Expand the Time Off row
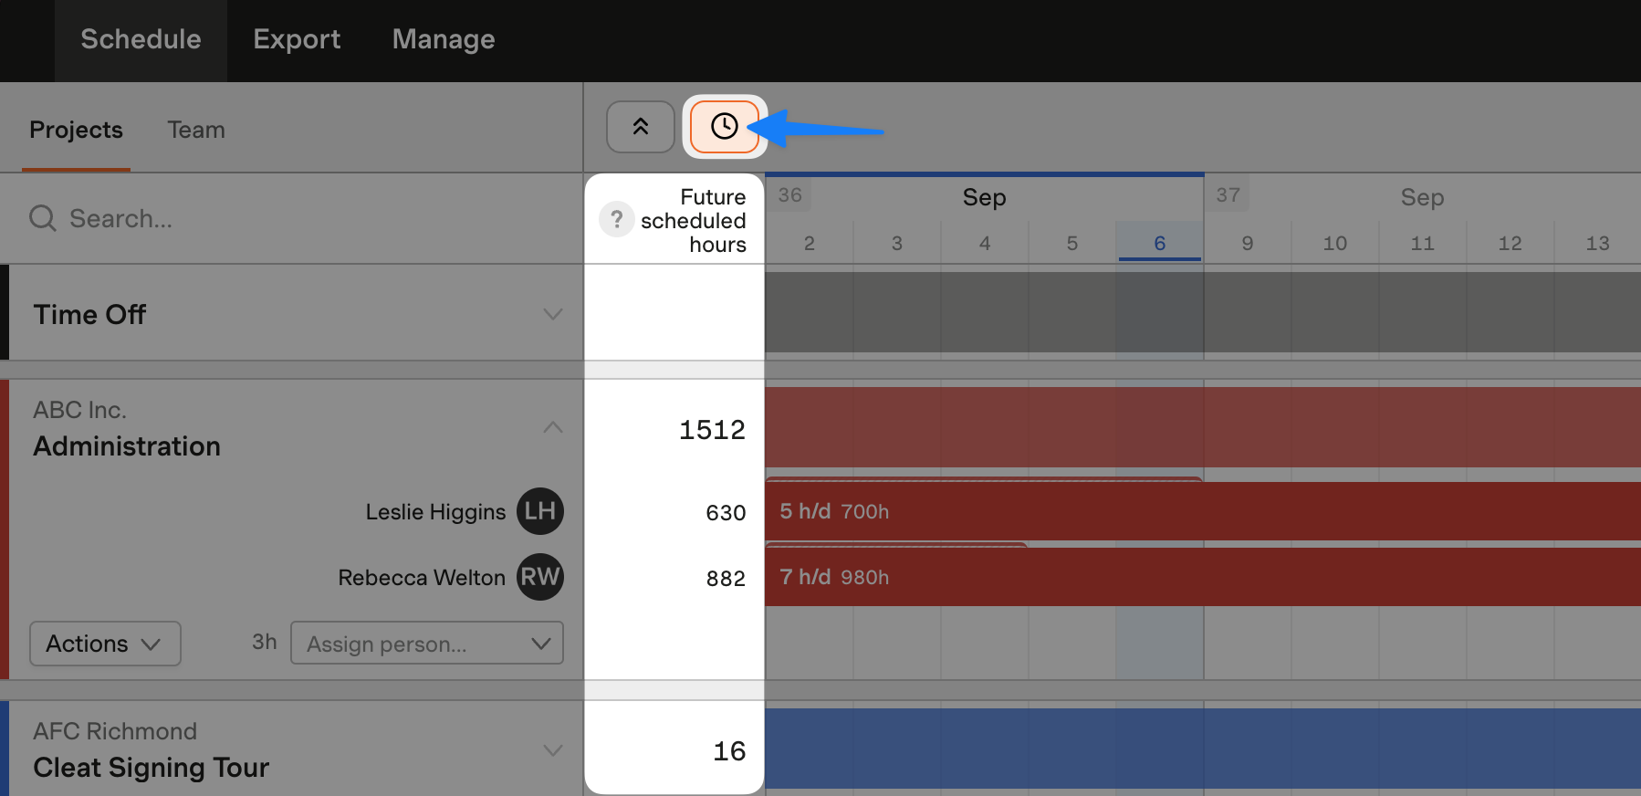This screenshot has width=1641, height=796. pyautogui.click(x=553, y=314)
